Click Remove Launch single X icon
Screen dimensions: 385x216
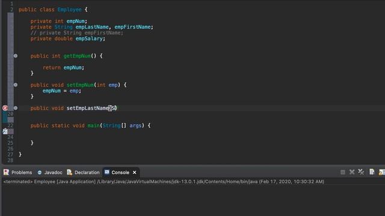tap(352, 172)
